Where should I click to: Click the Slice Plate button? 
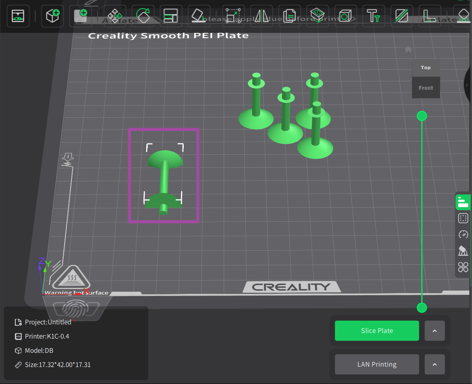pyautogui.click(x=377, y=331)
